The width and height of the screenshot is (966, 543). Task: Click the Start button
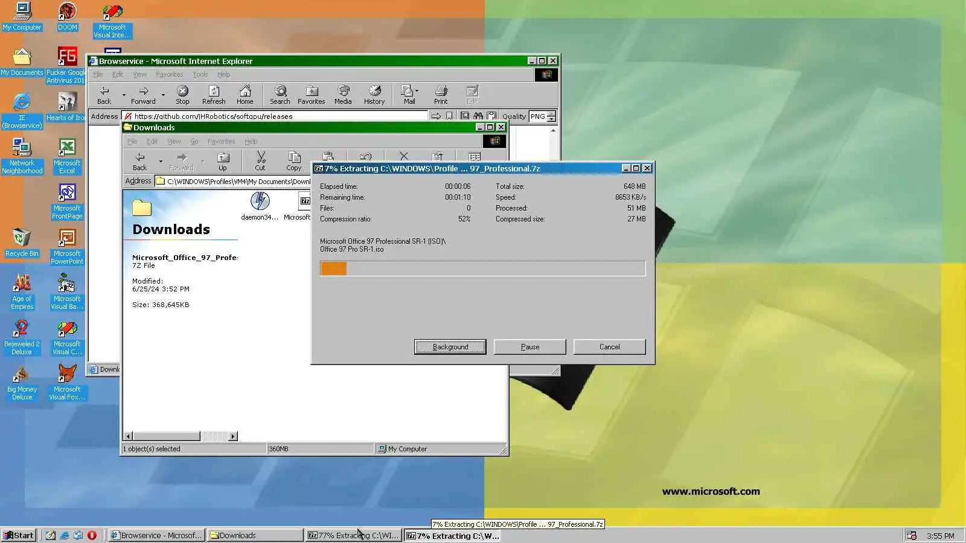pos(19,535)
